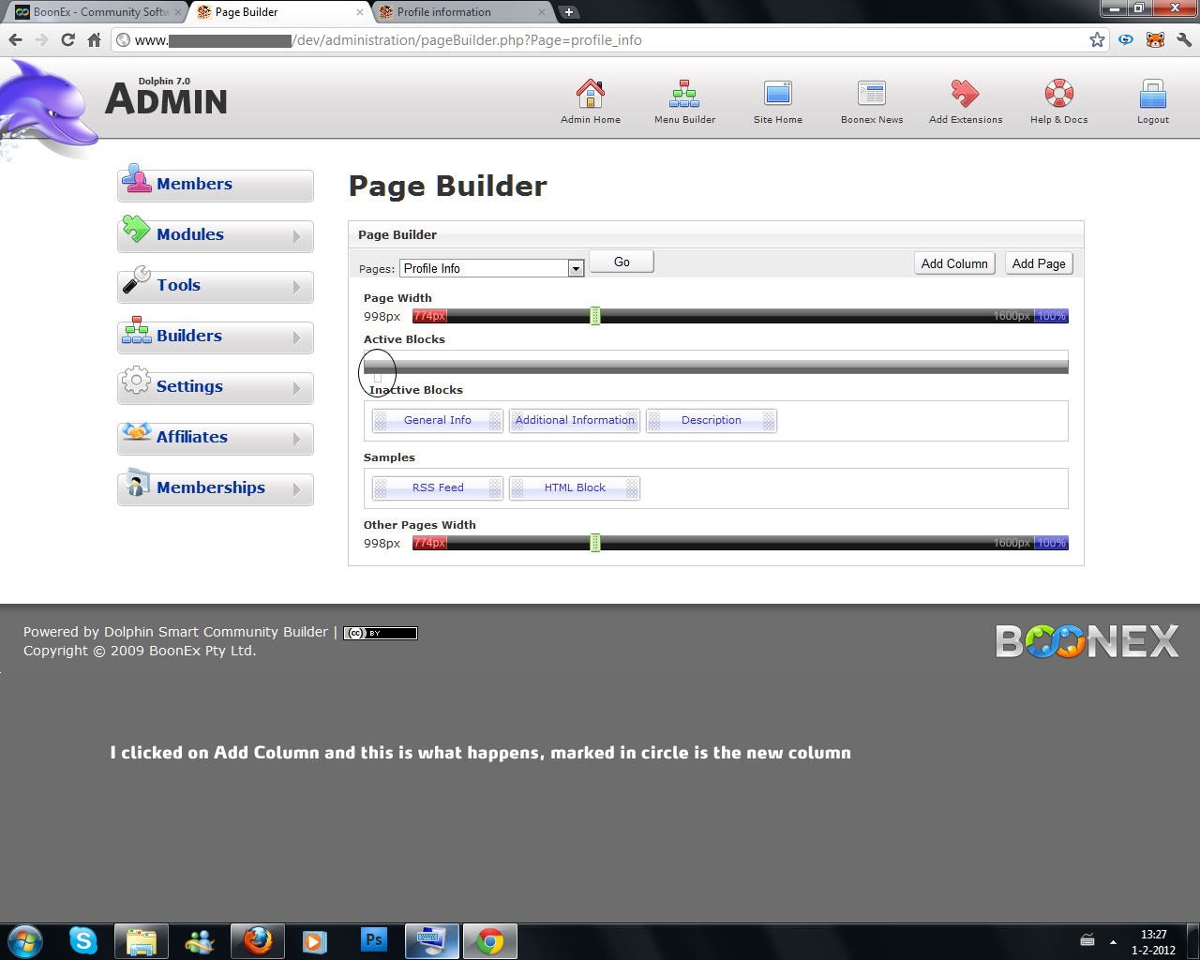Open Photoshop from the taskbar
This screenshot has height=960, width=1200.
click(x=373, y=940)
